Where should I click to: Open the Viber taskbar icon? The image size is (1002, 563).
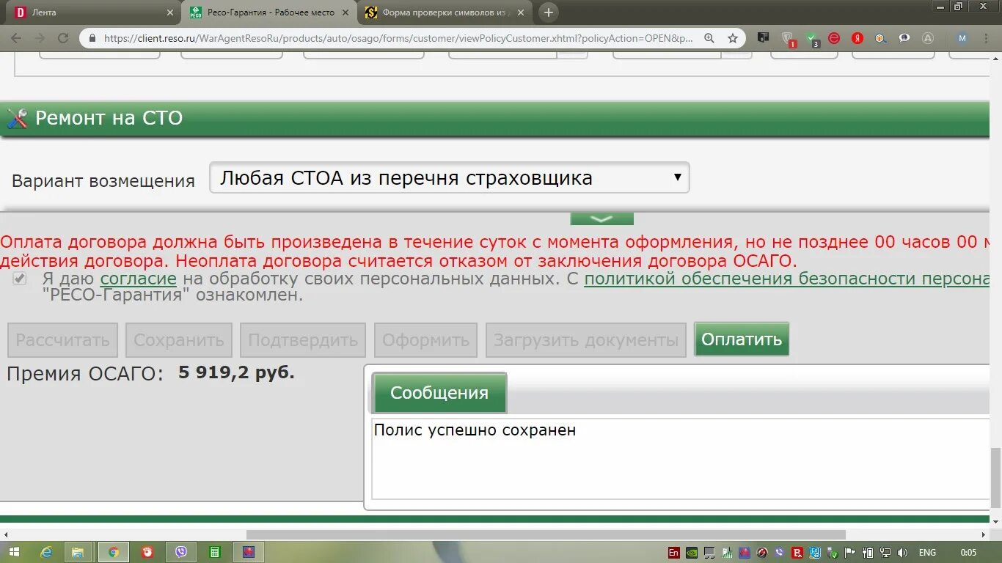[x=181, y=552]
